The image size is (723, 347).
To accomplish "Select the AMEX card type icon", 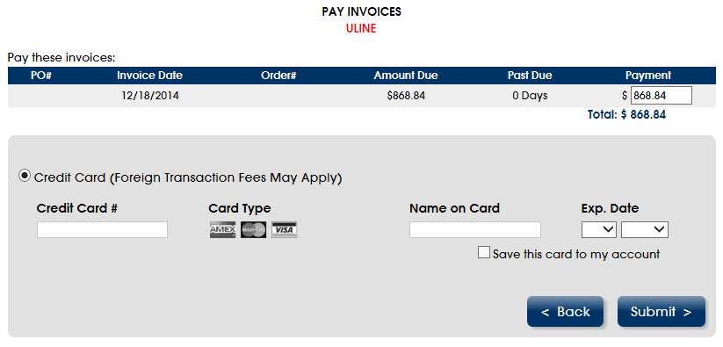I will [x=223, y=229].
